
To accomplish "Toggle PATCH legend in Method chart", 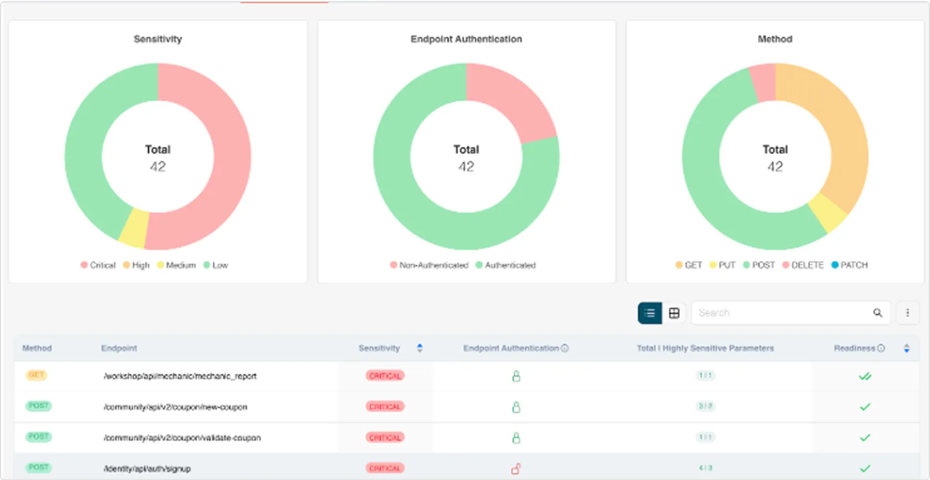I will coord(850,265).
